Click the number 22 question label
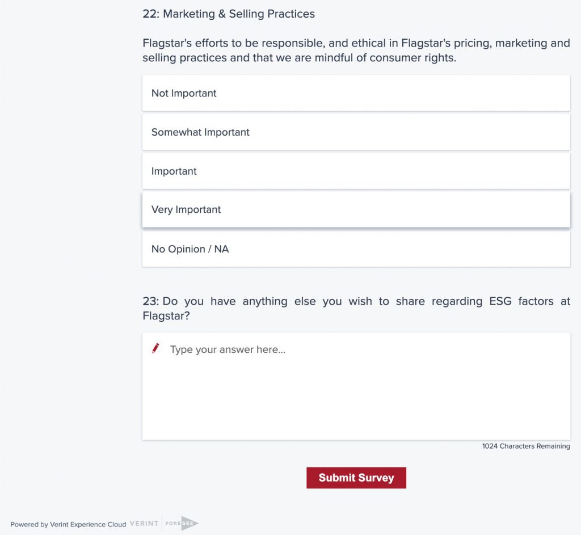Image resolution: width=581 pixels, height=535 pixels. pos(150,14)
